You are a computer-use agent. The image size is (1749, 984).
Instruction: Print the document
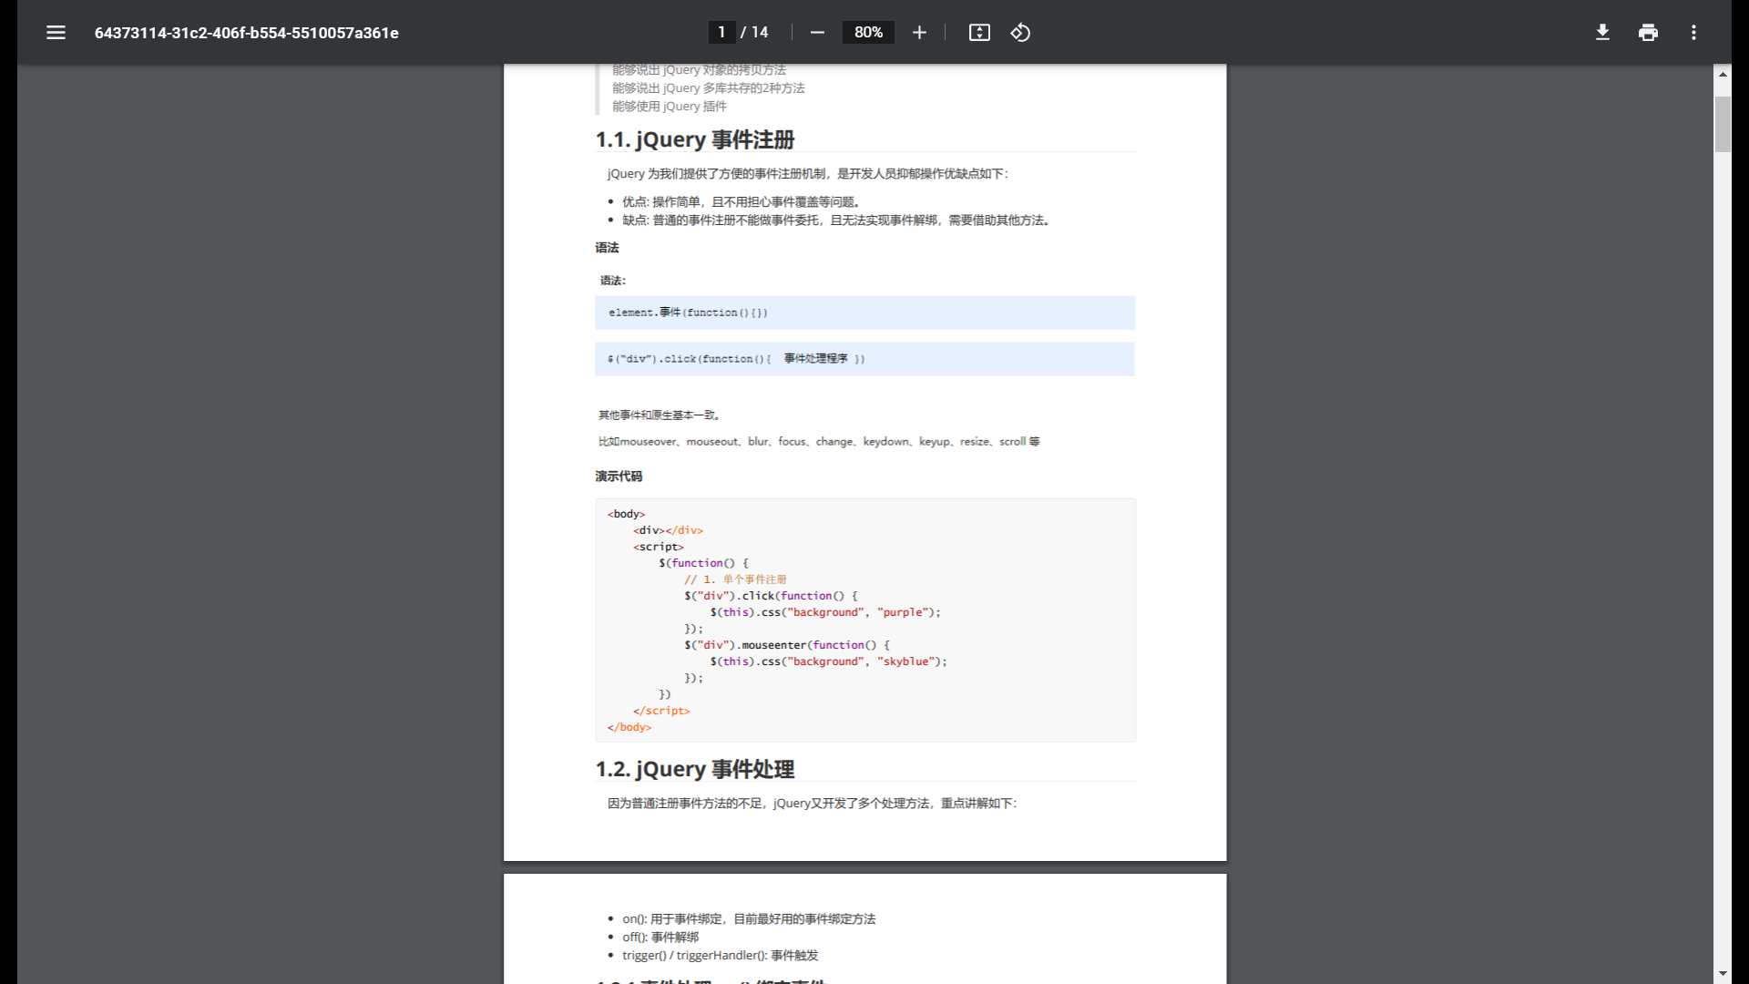pos(1648,33)
